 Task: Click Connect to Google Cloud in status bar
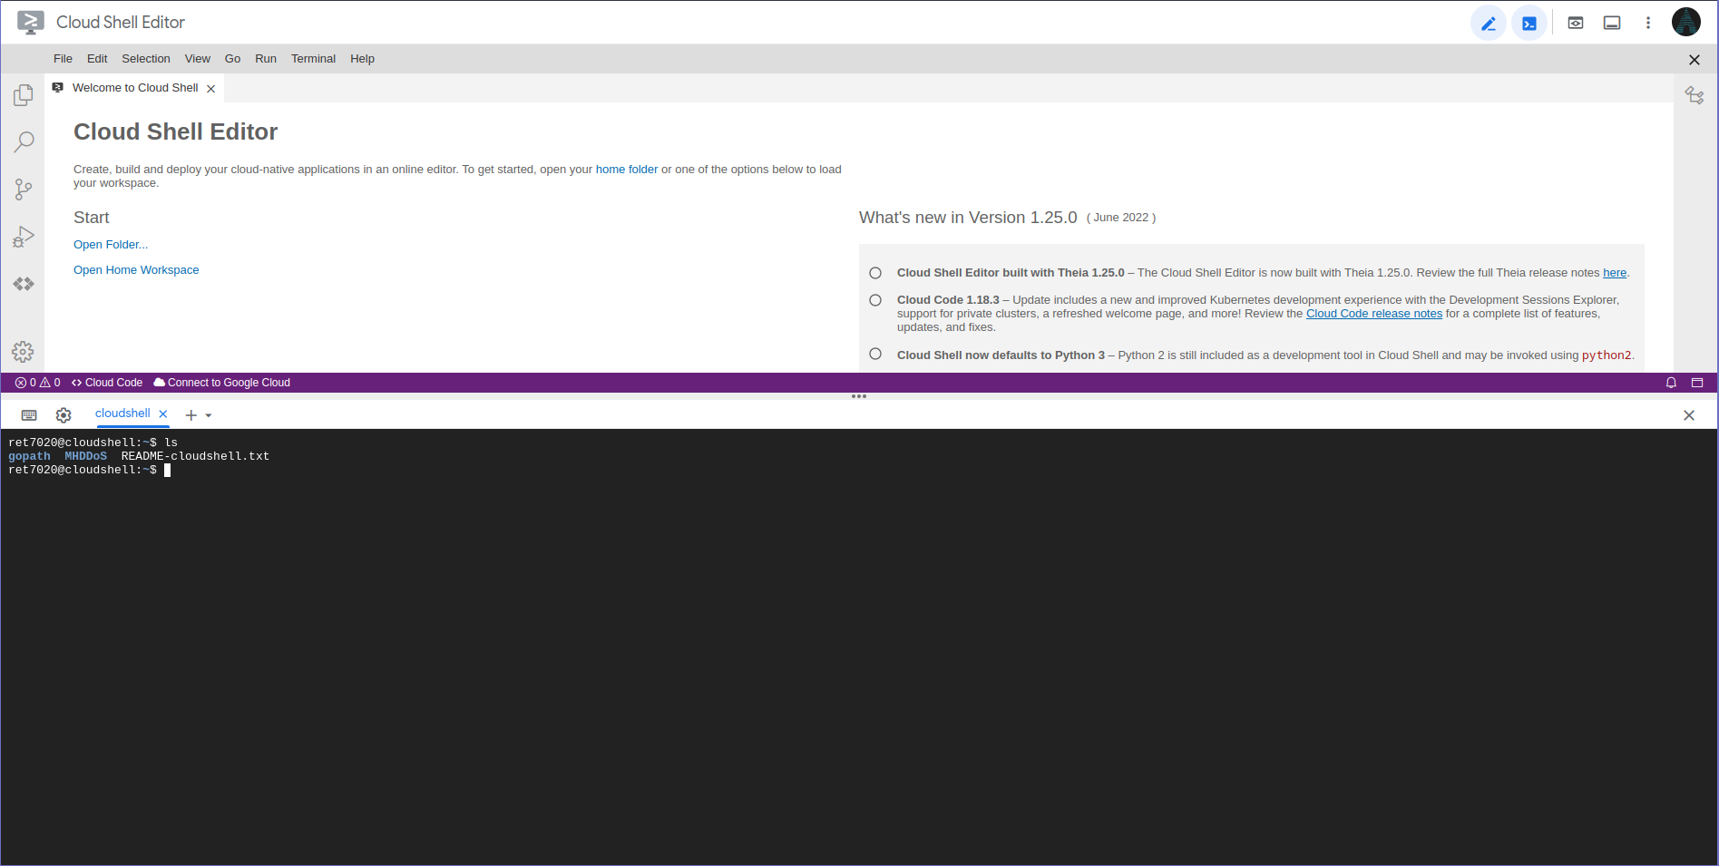tap(222, 383)
